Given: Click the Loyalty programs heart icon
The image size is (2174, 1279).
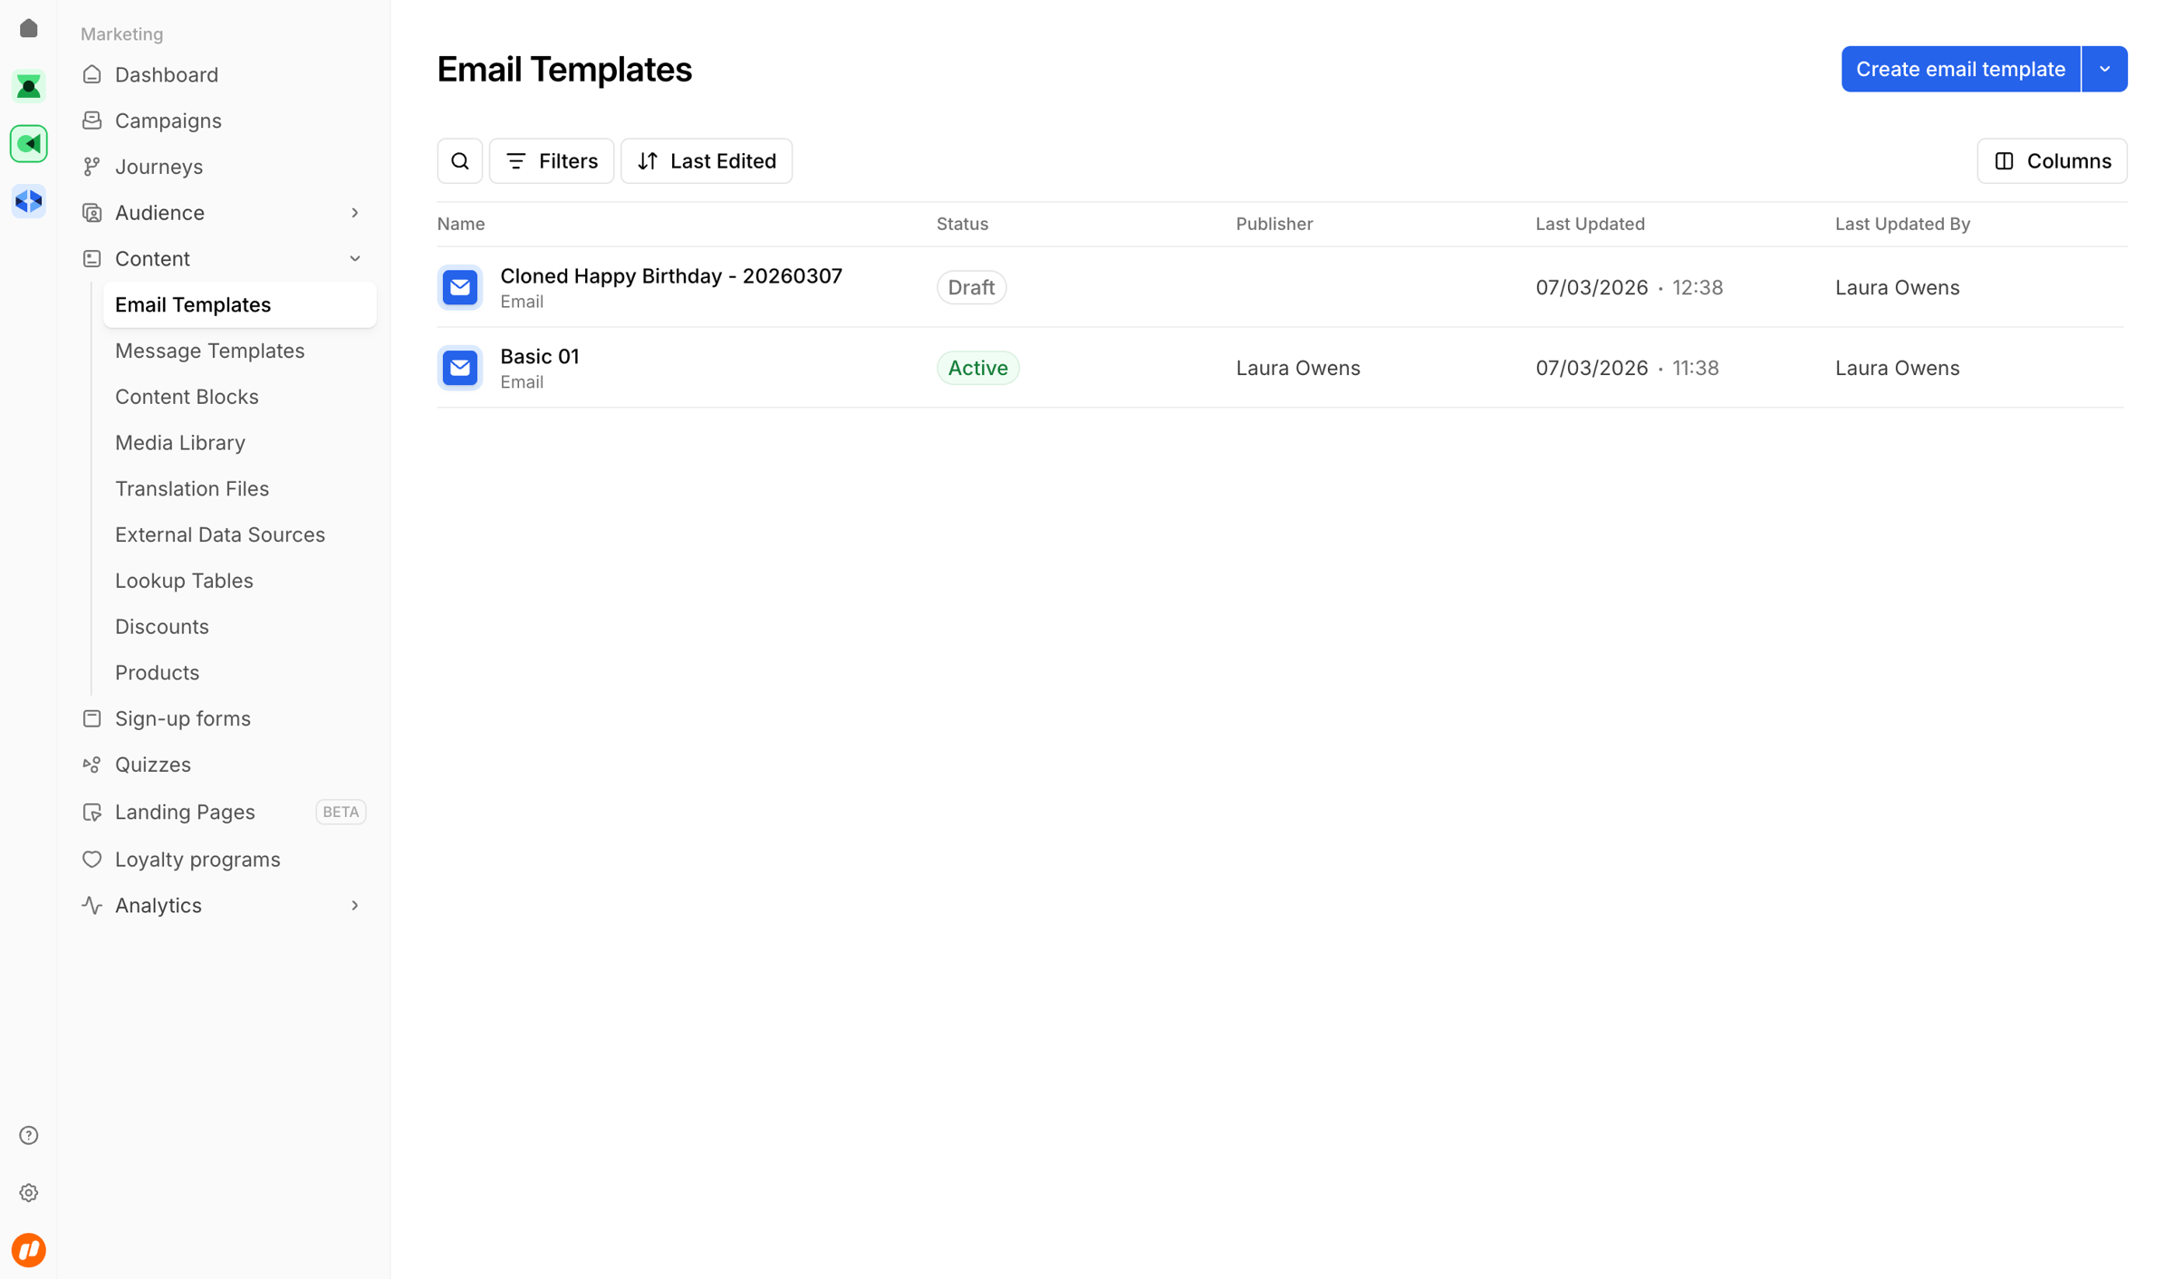Looking at the screenshot, I should coord(91,859).
